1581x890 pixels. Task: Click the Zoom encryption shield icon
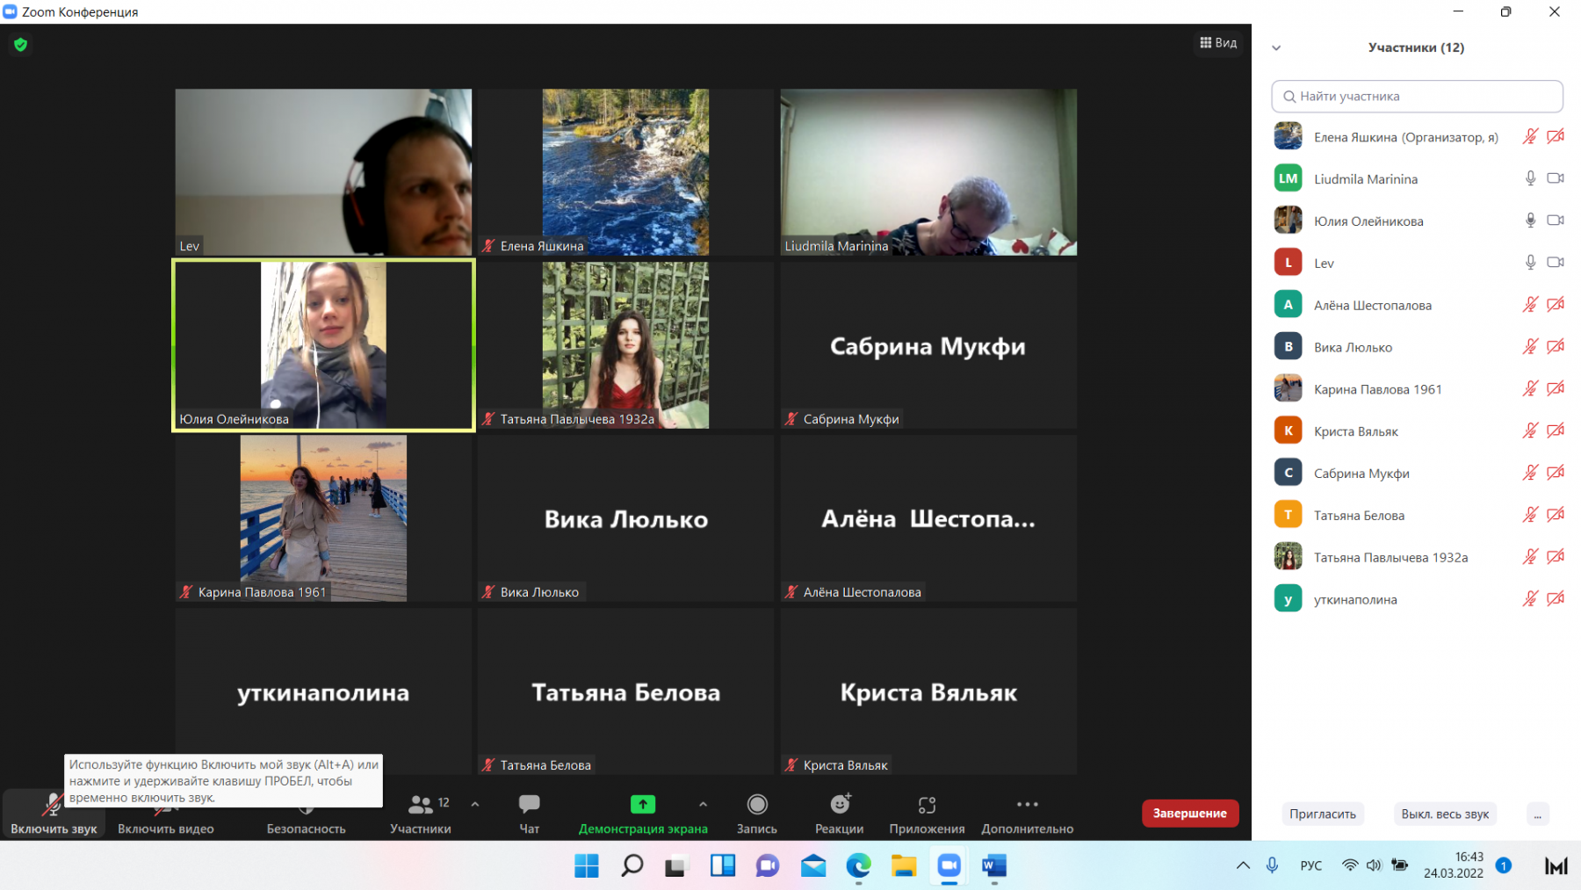pos(21,44)
